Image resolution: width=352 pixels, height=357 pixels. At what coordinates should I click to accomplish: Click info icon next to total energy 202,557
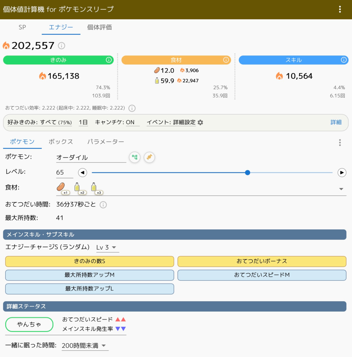(x=61, y=46)
